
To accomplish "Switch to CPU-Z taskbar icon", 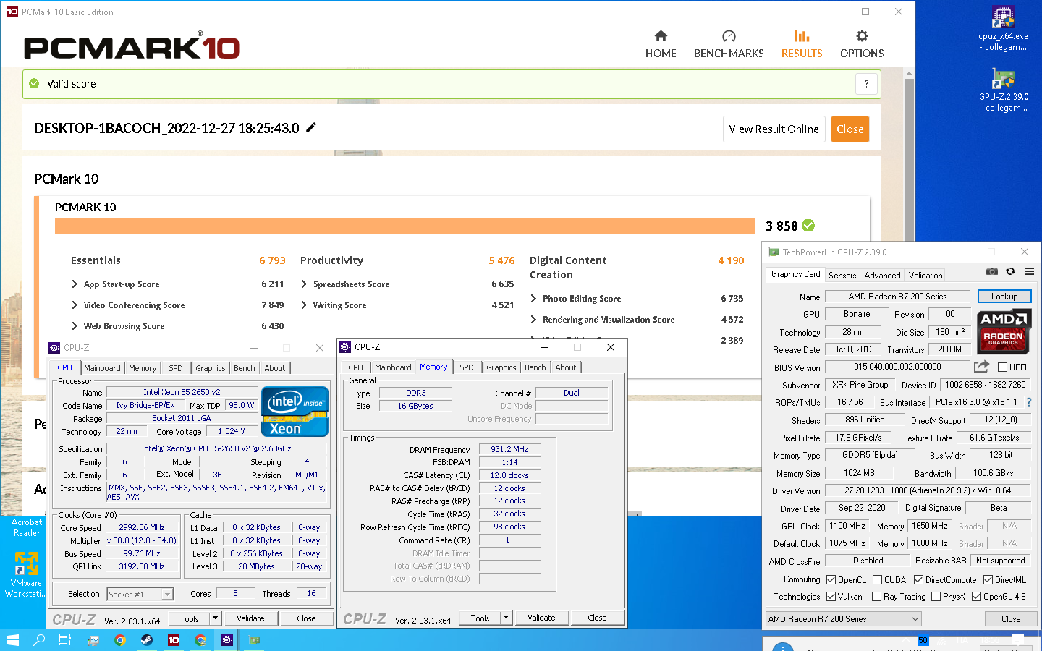I will (x=227, y=640).
